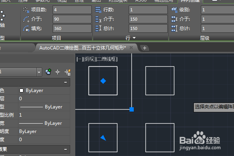
Task: Edit the total row distance field showing 150
Action: [x=148, y=28]
